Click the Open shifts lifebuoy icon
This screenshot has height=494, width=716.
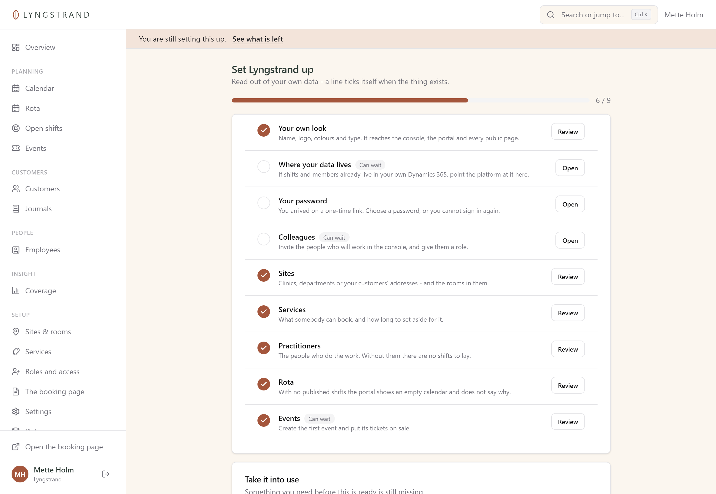16,128
